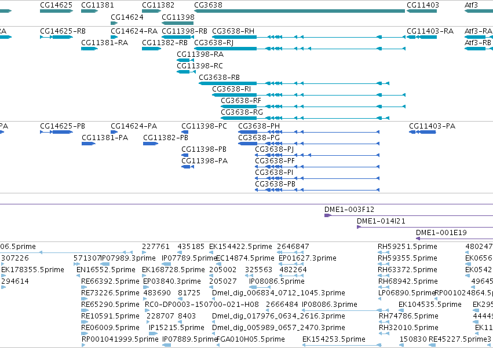Select Dmel_dig_006834_0712_1045.3prime feature

[279, 294]
